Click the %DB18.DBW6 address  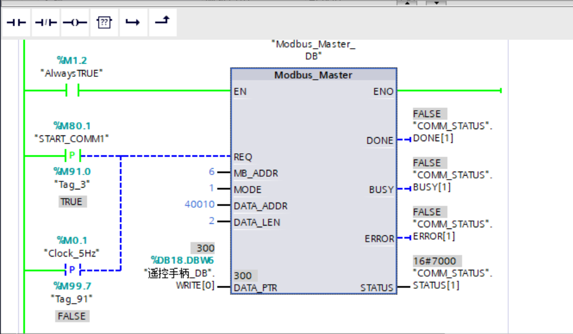pyautogui.click(x=182, y=261)
